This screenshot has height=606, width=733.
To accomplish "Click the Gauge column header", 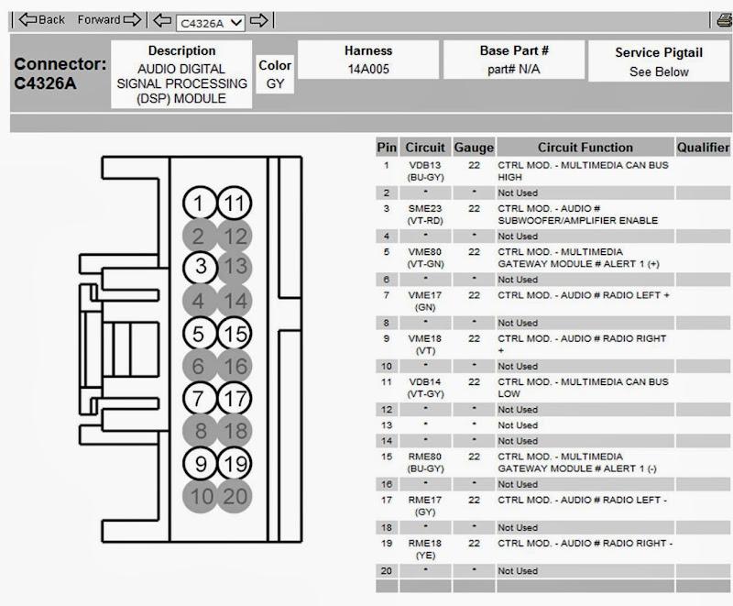I will (x=474, y=147).
